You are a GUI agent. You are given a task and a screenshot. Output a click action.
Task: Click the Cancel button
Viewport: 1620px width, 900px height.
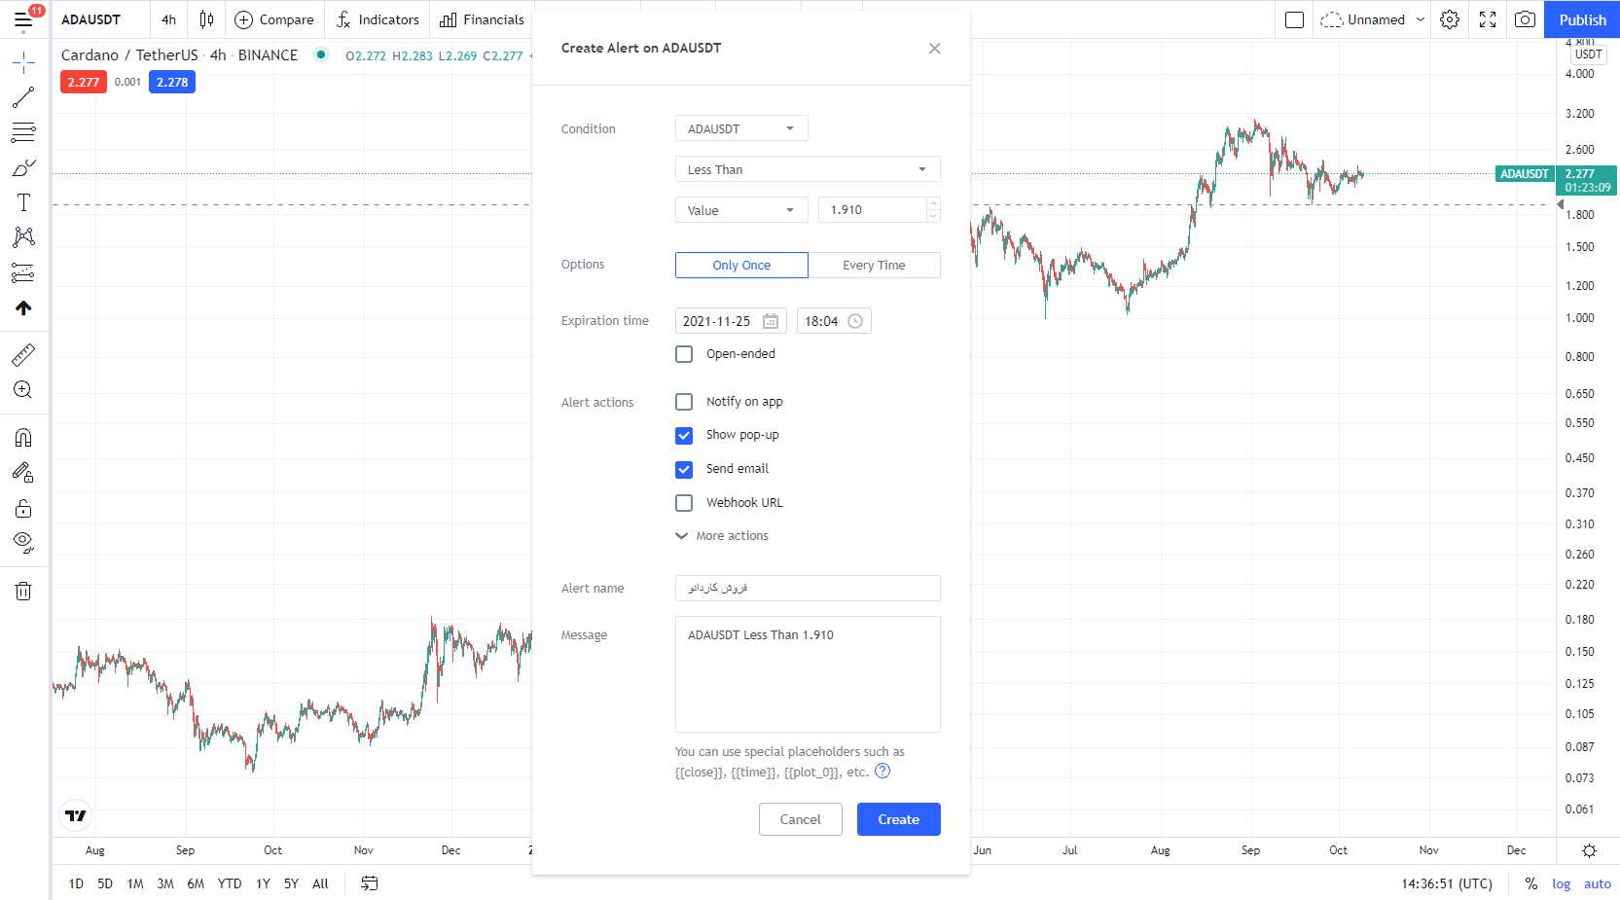pyautogui.click(x=800, y=819)
